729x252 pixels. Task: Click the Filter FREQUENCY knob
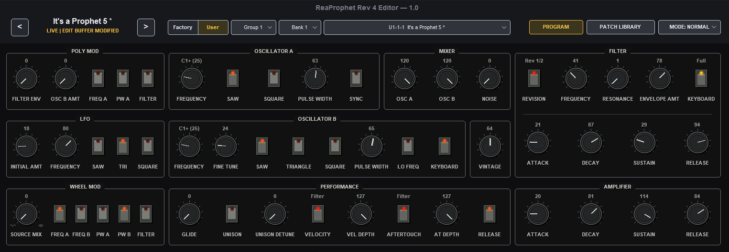click(576, 79)
